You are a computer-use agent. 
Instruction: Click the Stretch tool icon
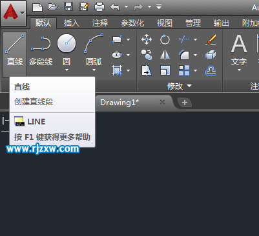click(147, 70)
